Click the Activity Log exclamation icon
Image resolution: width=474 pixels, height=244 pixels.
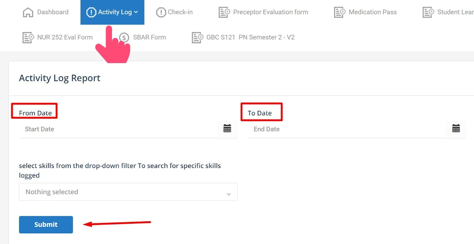point(91,12)
